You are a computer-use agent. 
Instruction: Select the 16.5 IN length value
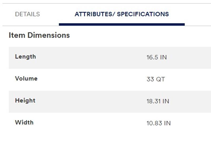(157, 57)
